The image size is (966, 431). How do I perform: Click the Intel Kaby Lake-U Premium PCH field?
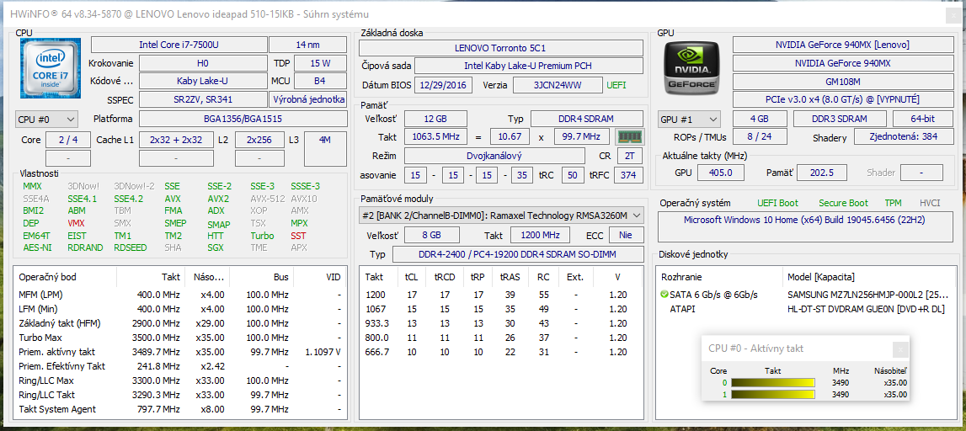click(528, 66)
